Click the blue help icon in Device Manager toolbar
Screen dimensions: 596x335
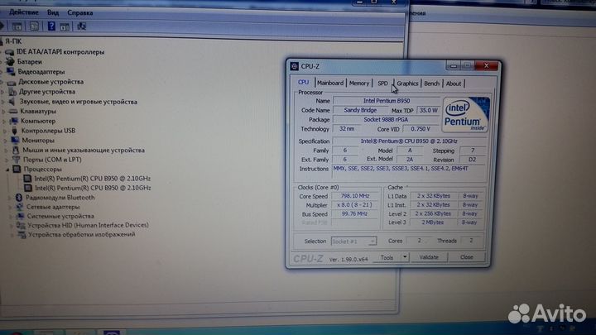coord(51,26)
